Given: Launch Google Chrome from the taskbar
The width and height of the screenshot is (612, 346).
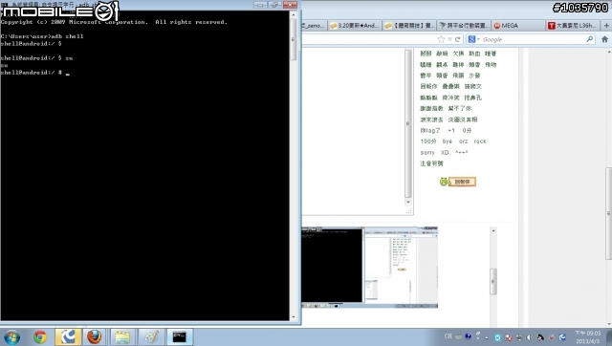Looking at the screenshot, I should (x=40, y=337).
